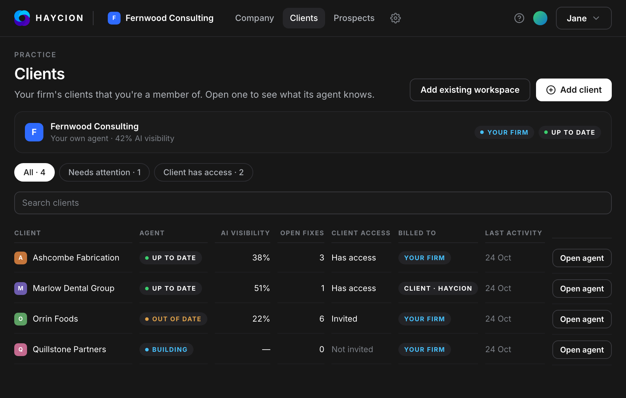This screenshot has width=626, height=398.
Task: Click Add existing workspace button
Action: (470, 90)
